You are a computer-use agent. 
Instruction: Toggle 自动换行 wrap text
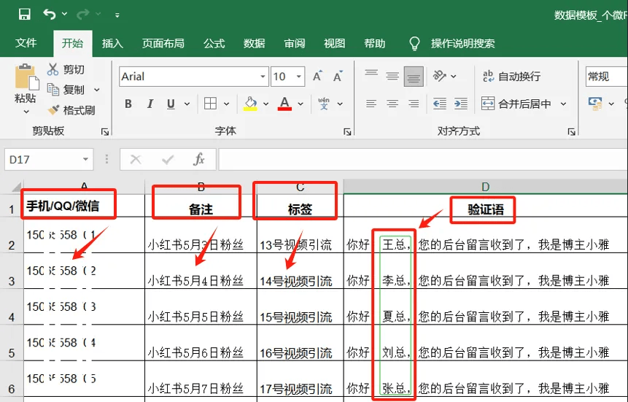[x=511, y=76]
